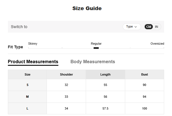172x116 pixels.
Task: Select the M size row label
Action: (x=27, y=97)
